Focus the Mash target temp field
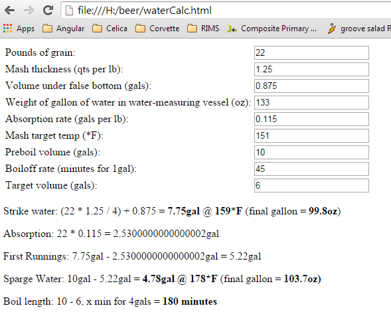This screenshot has height=314, width=391. point(311,135)
